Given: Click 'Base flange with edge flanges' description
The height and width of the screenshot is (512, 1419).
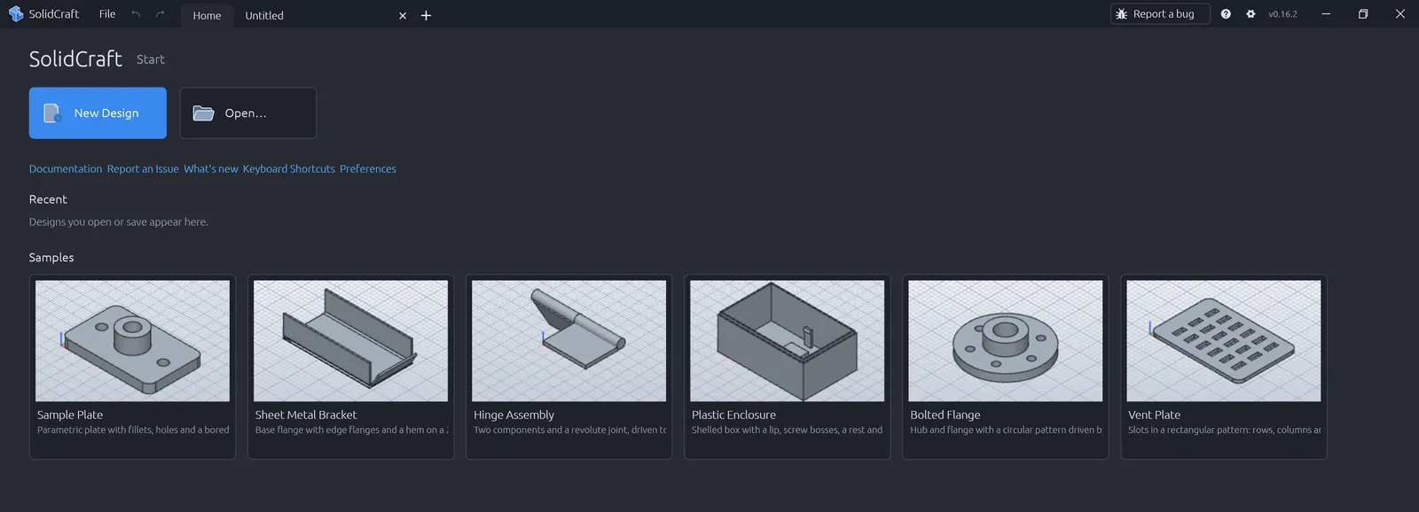Looking at the screenshot, I should pyautogui.click(x=351, y=431).
